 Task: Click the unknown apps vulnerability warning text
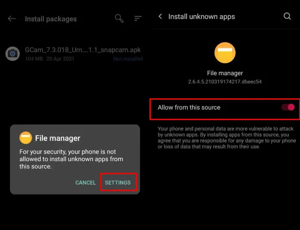pos(227,138)
